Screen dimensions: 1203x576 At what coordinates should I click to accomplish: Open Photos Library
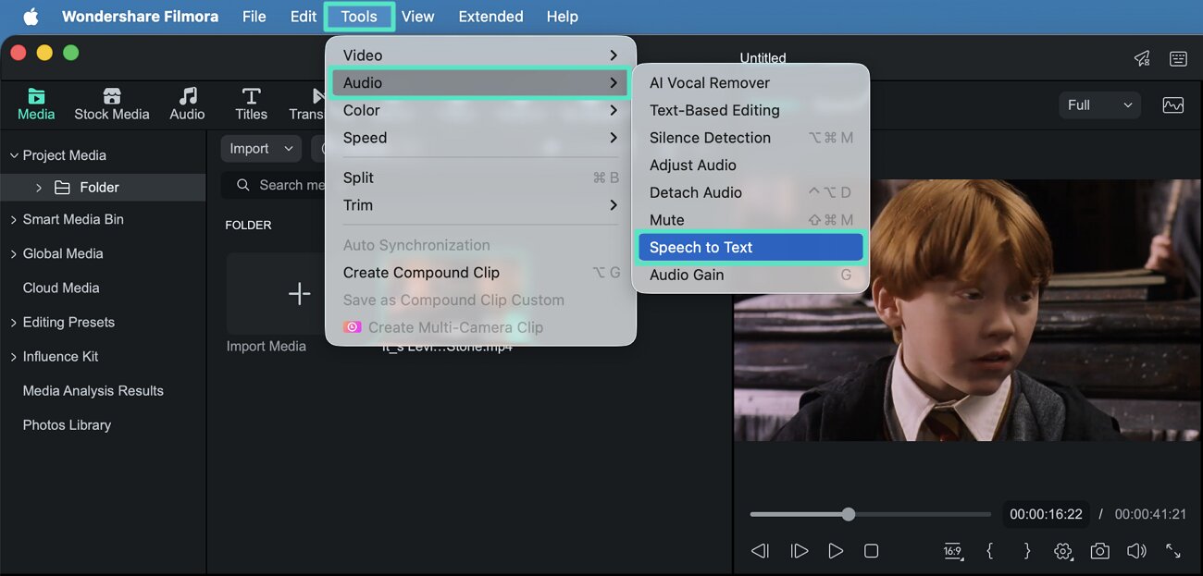click(x=67, y=424)
